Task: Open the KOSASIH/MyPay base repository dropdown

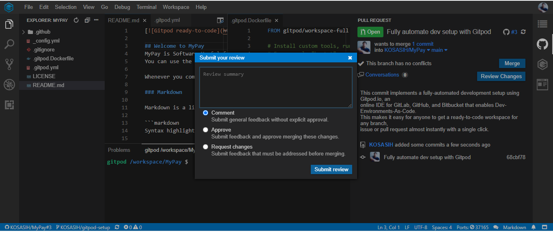Action: pos(408,50)
